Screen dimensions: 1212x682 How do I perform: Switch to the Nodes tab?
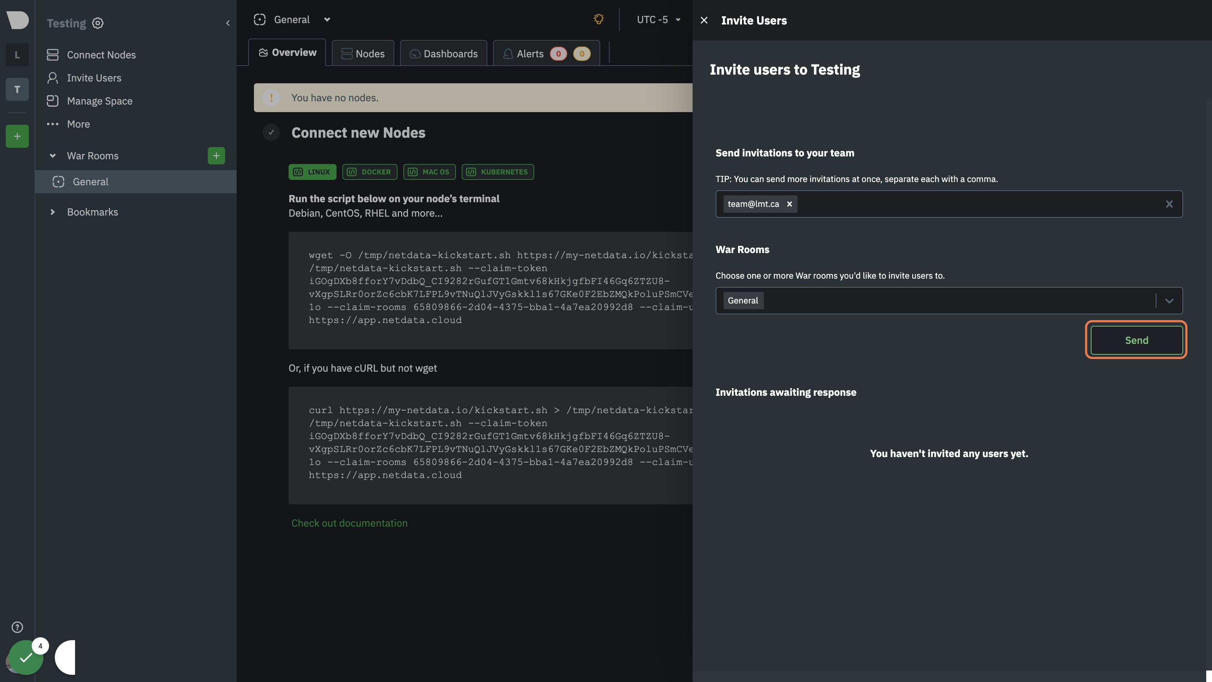[x=363, y=54]
